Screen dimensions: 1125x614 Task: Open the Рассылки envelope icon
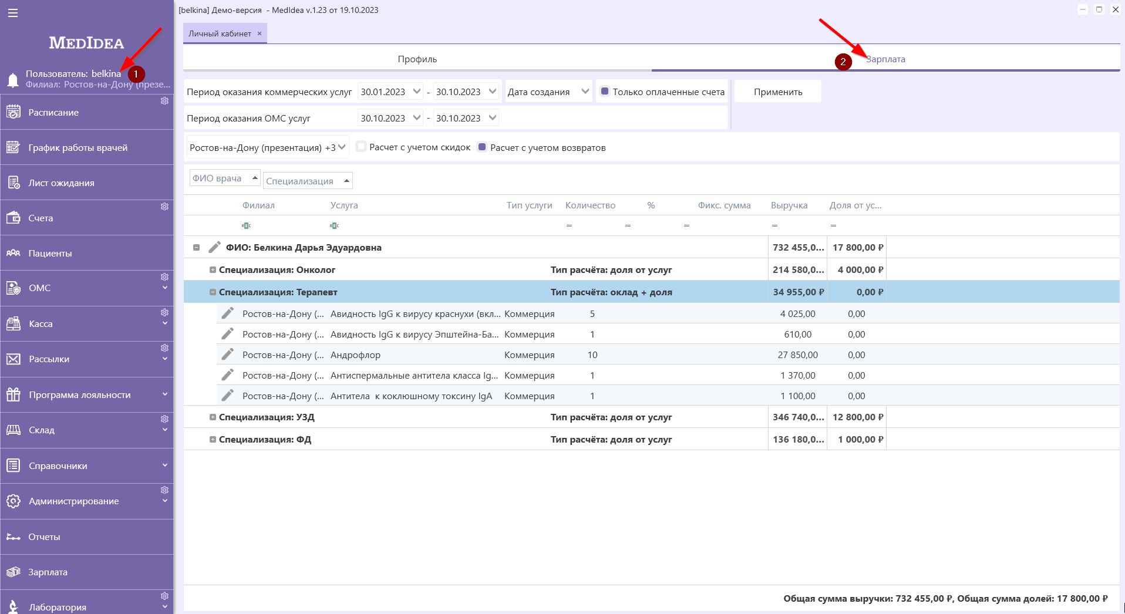[x=13, y=359]
